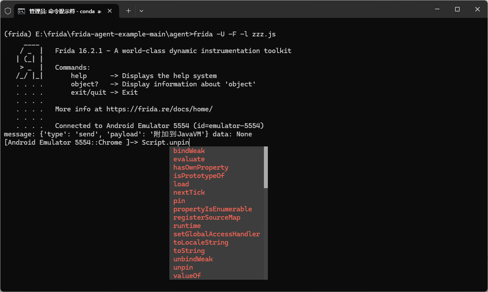Click the 'frida -U -F -l zzz.js' command text
This screenshot has height=292, width=488.
point(235,34)
